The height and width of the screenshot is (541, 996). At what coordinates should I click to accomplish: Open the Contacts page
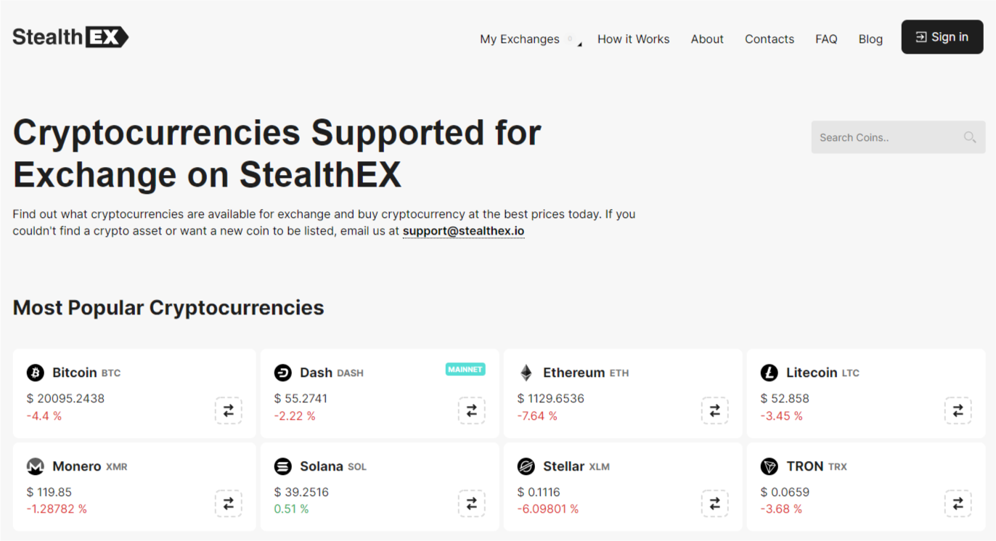coord(769,39)
